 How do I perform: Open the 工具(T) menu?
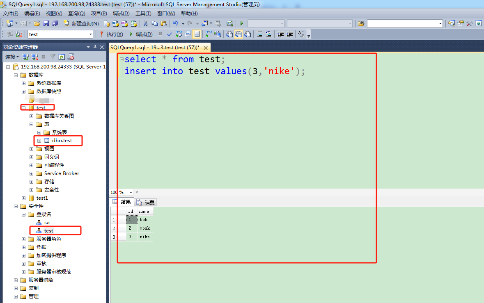tap(143, 13)
